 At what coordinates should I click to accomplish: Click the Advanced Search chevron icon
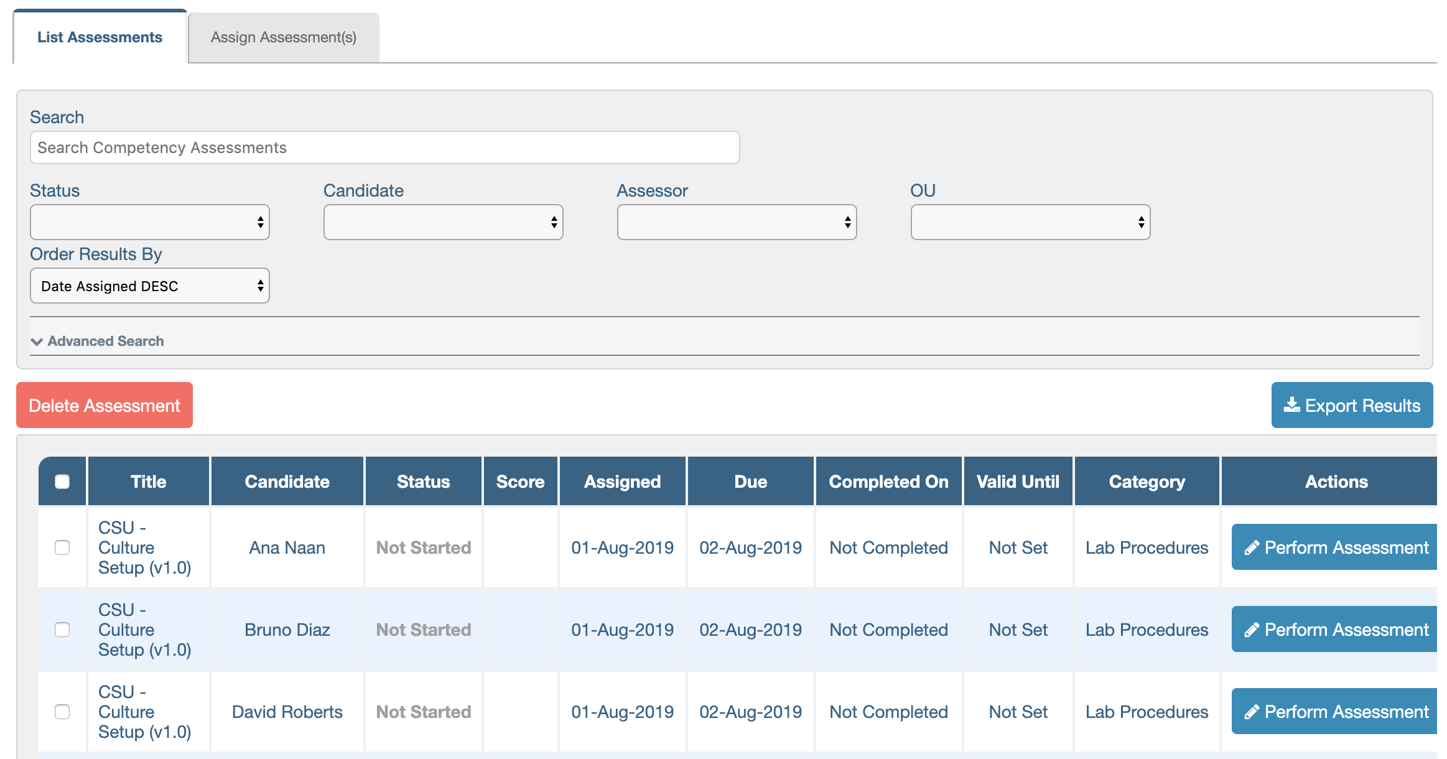[x=37, y=342]
